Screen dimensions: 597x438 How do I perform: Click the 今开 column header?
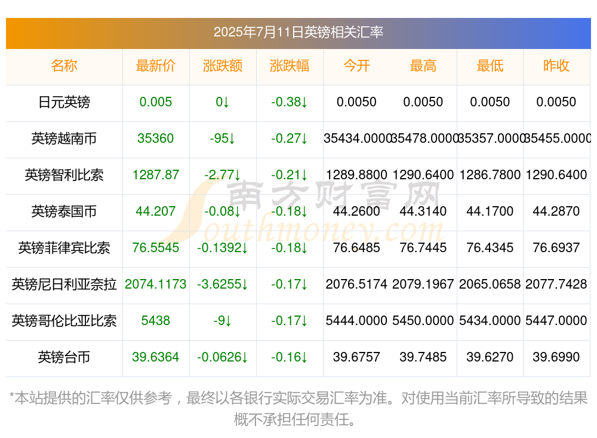pos(356,66)
